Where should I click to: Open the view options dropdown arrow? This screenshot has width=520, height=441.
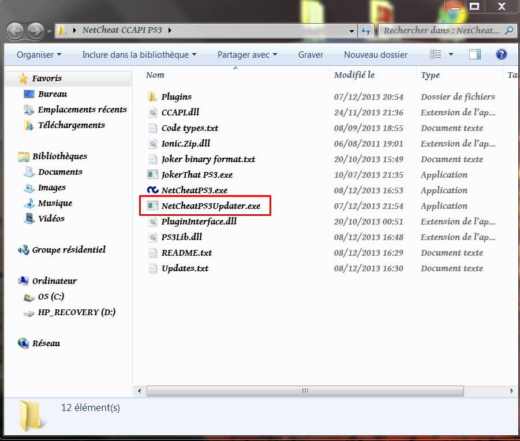tap(451, 54)
